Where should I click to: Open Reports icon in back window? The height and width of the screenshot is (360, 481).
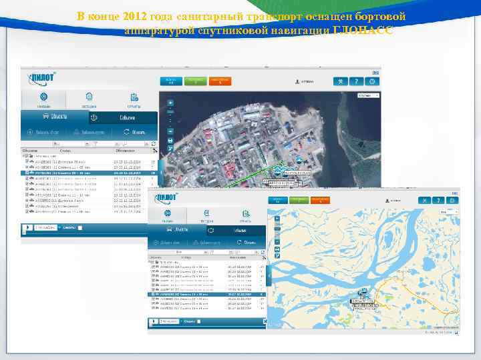pyautogui.click(x=134, y=97)
